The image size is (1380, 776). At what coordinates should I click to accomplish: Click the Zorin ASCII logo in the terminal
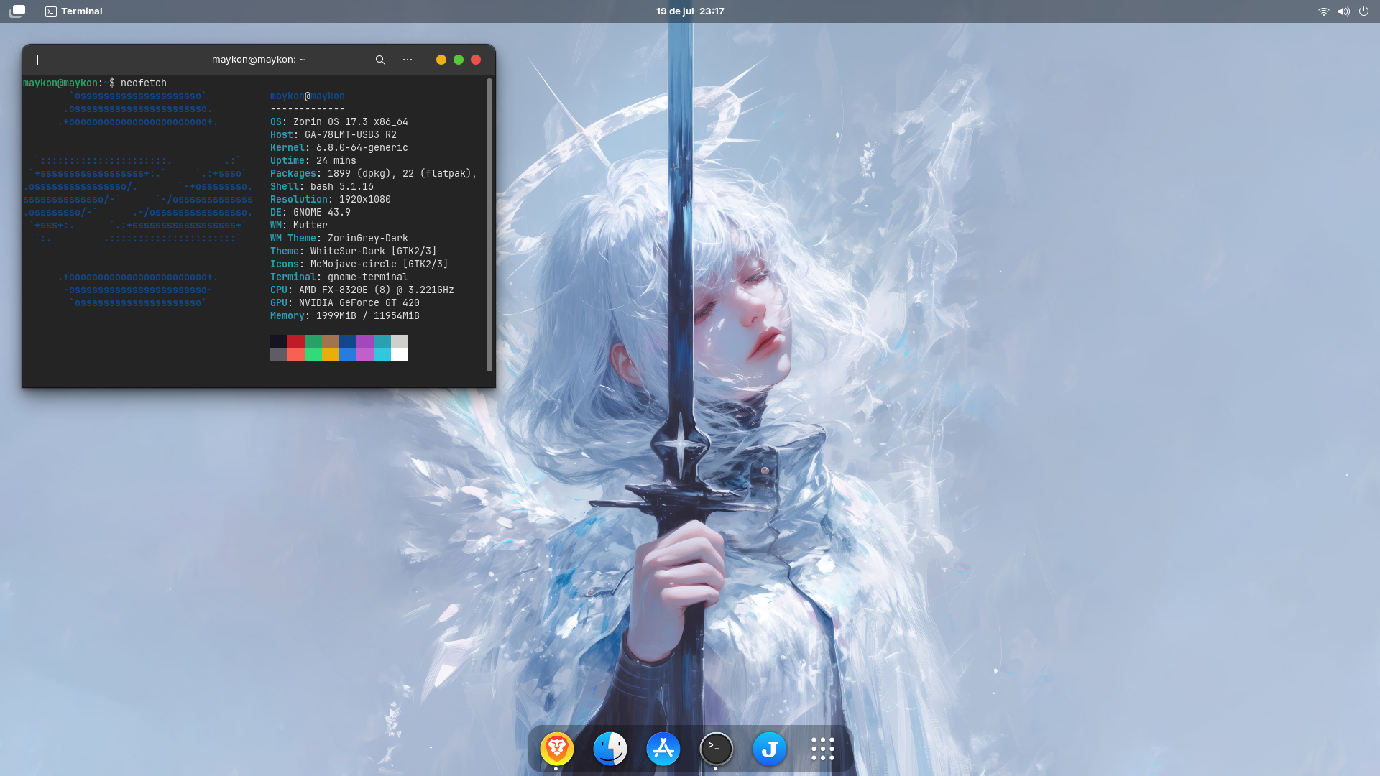[x=138, y=199]
